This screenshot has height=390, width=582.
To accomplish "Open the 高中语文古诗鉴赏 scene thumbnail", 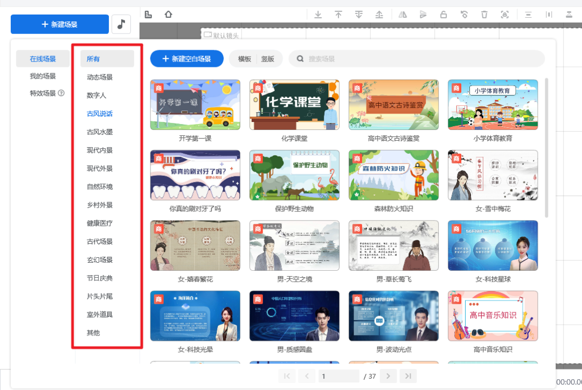I will click(393, 105).
